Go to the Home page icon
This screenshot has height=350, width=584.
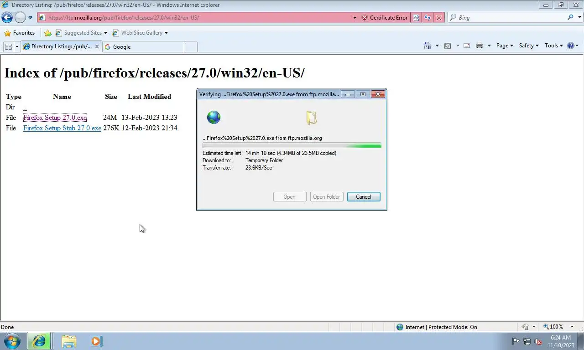pos(427,46)
